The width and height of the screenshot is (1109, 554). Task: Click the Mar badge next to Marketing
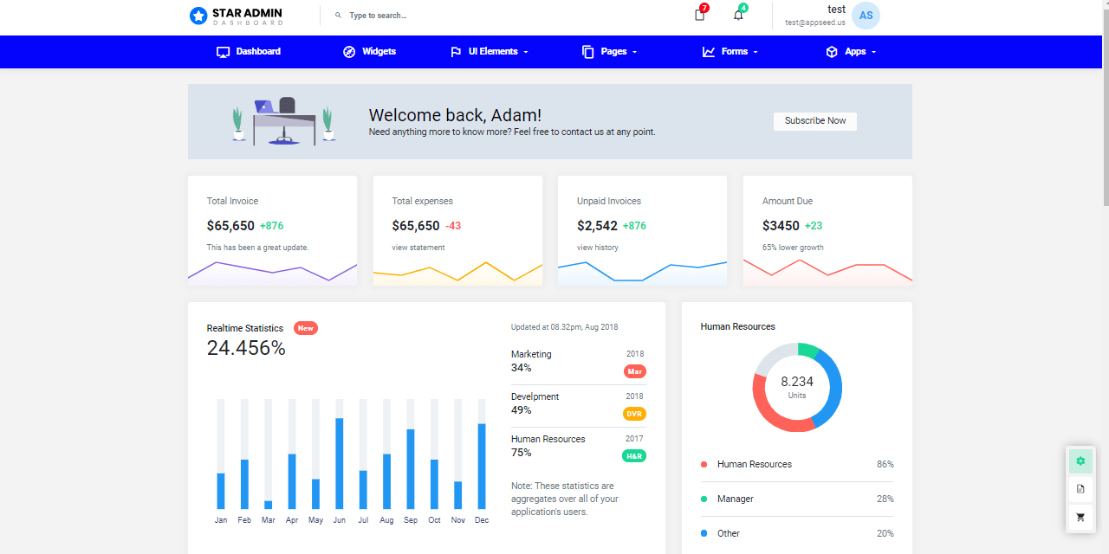(634, 370)
